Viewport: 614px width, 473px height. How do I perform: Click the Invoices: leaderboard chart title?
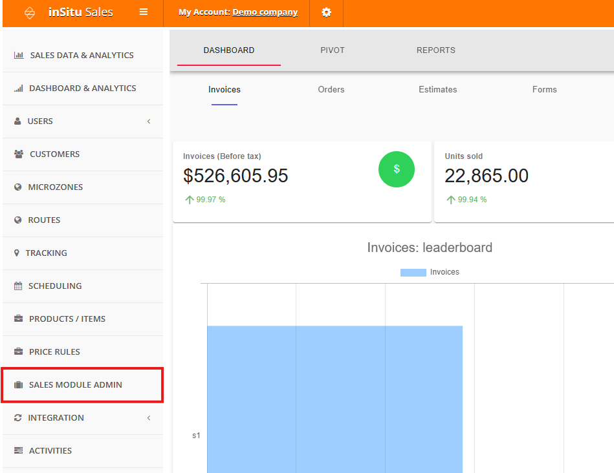tap(430, 247)
